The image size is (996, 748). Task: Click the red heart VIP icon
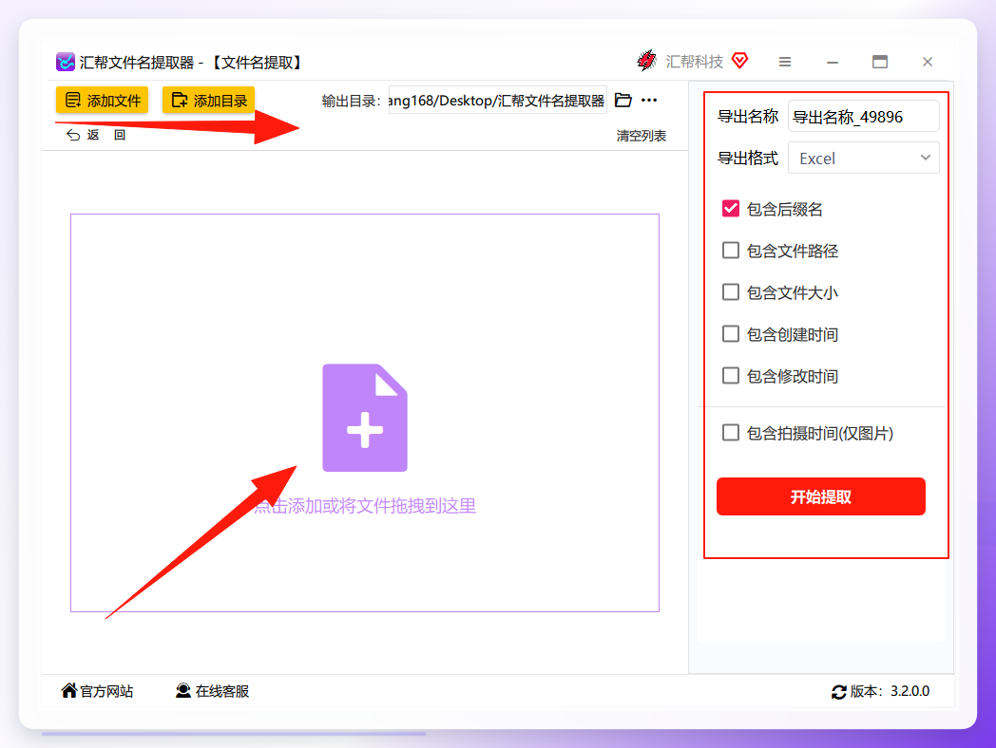pyautogui.click(x=740, y=60)
